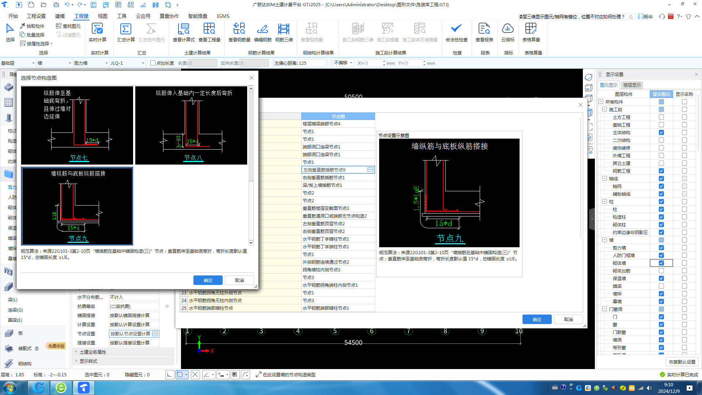The width and height of the screenshot is (702, 395).
Task: Open the 剪力墙 component type dropdown
Action: coord(91,63)
